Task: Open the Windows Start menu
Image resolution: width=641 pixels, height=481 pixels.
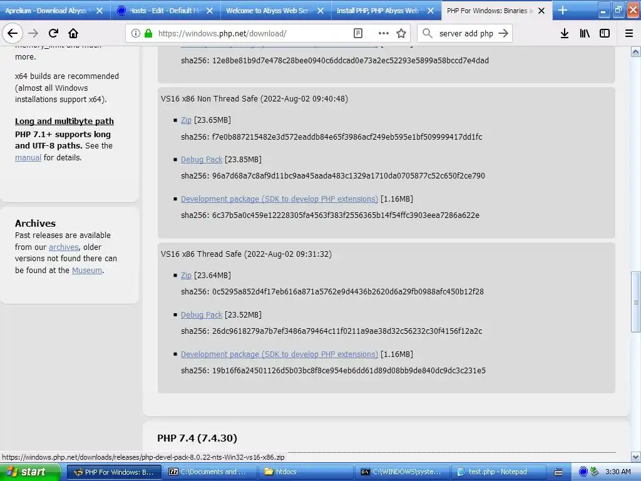Action: point(30,472)
